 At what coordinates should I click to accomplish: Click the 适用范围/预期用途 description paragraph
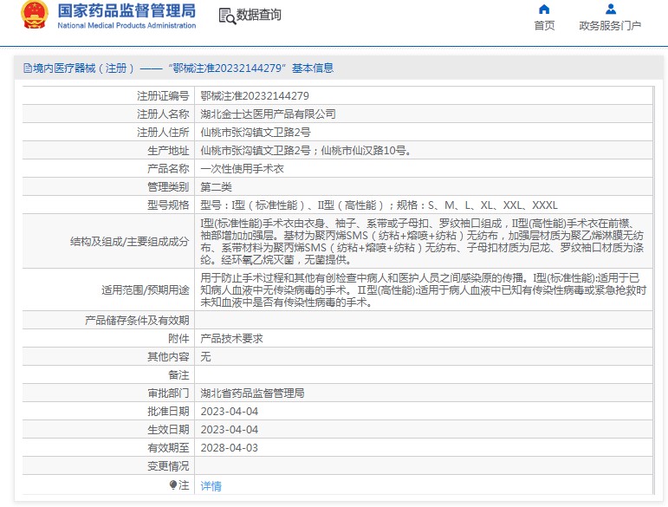[424, 289]
